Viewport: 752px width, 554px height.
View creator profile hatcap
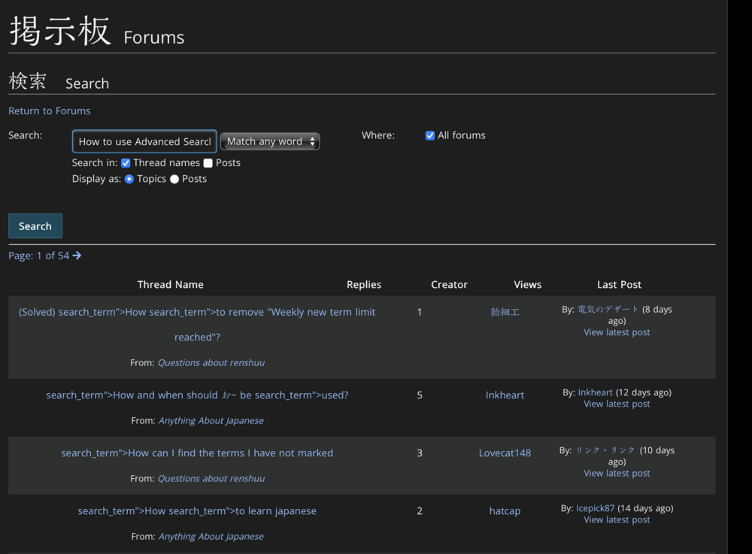505,511
